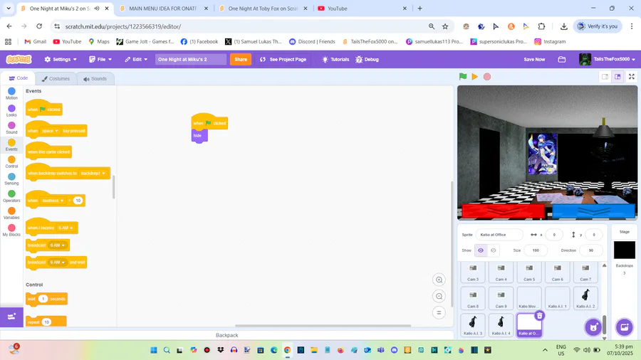Screen dimensions: 641x360
Task: Select the Sound block category
Action: click(11, 128)
